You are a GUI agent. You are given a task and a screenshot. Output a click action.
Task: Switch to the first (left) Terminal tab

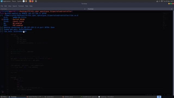pos(43,9)
